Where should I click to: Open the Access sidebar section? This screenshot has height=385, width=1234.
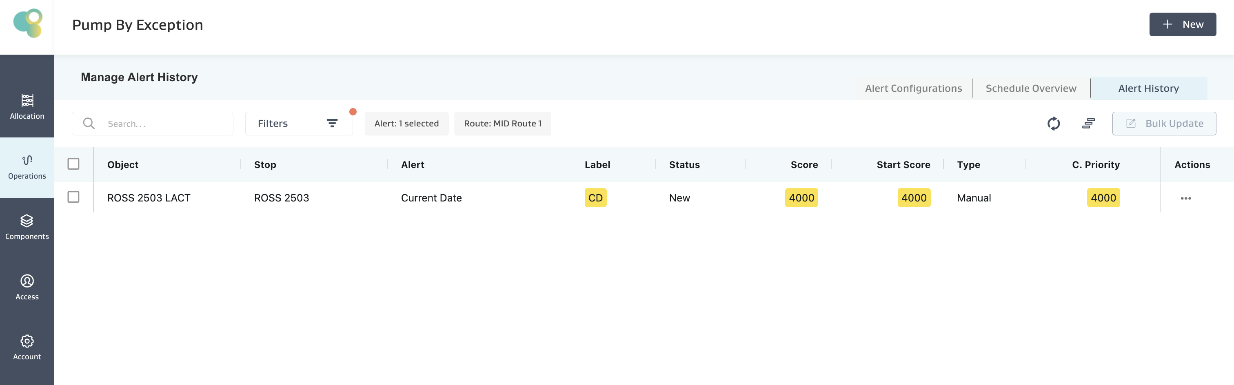click(27, 287)
